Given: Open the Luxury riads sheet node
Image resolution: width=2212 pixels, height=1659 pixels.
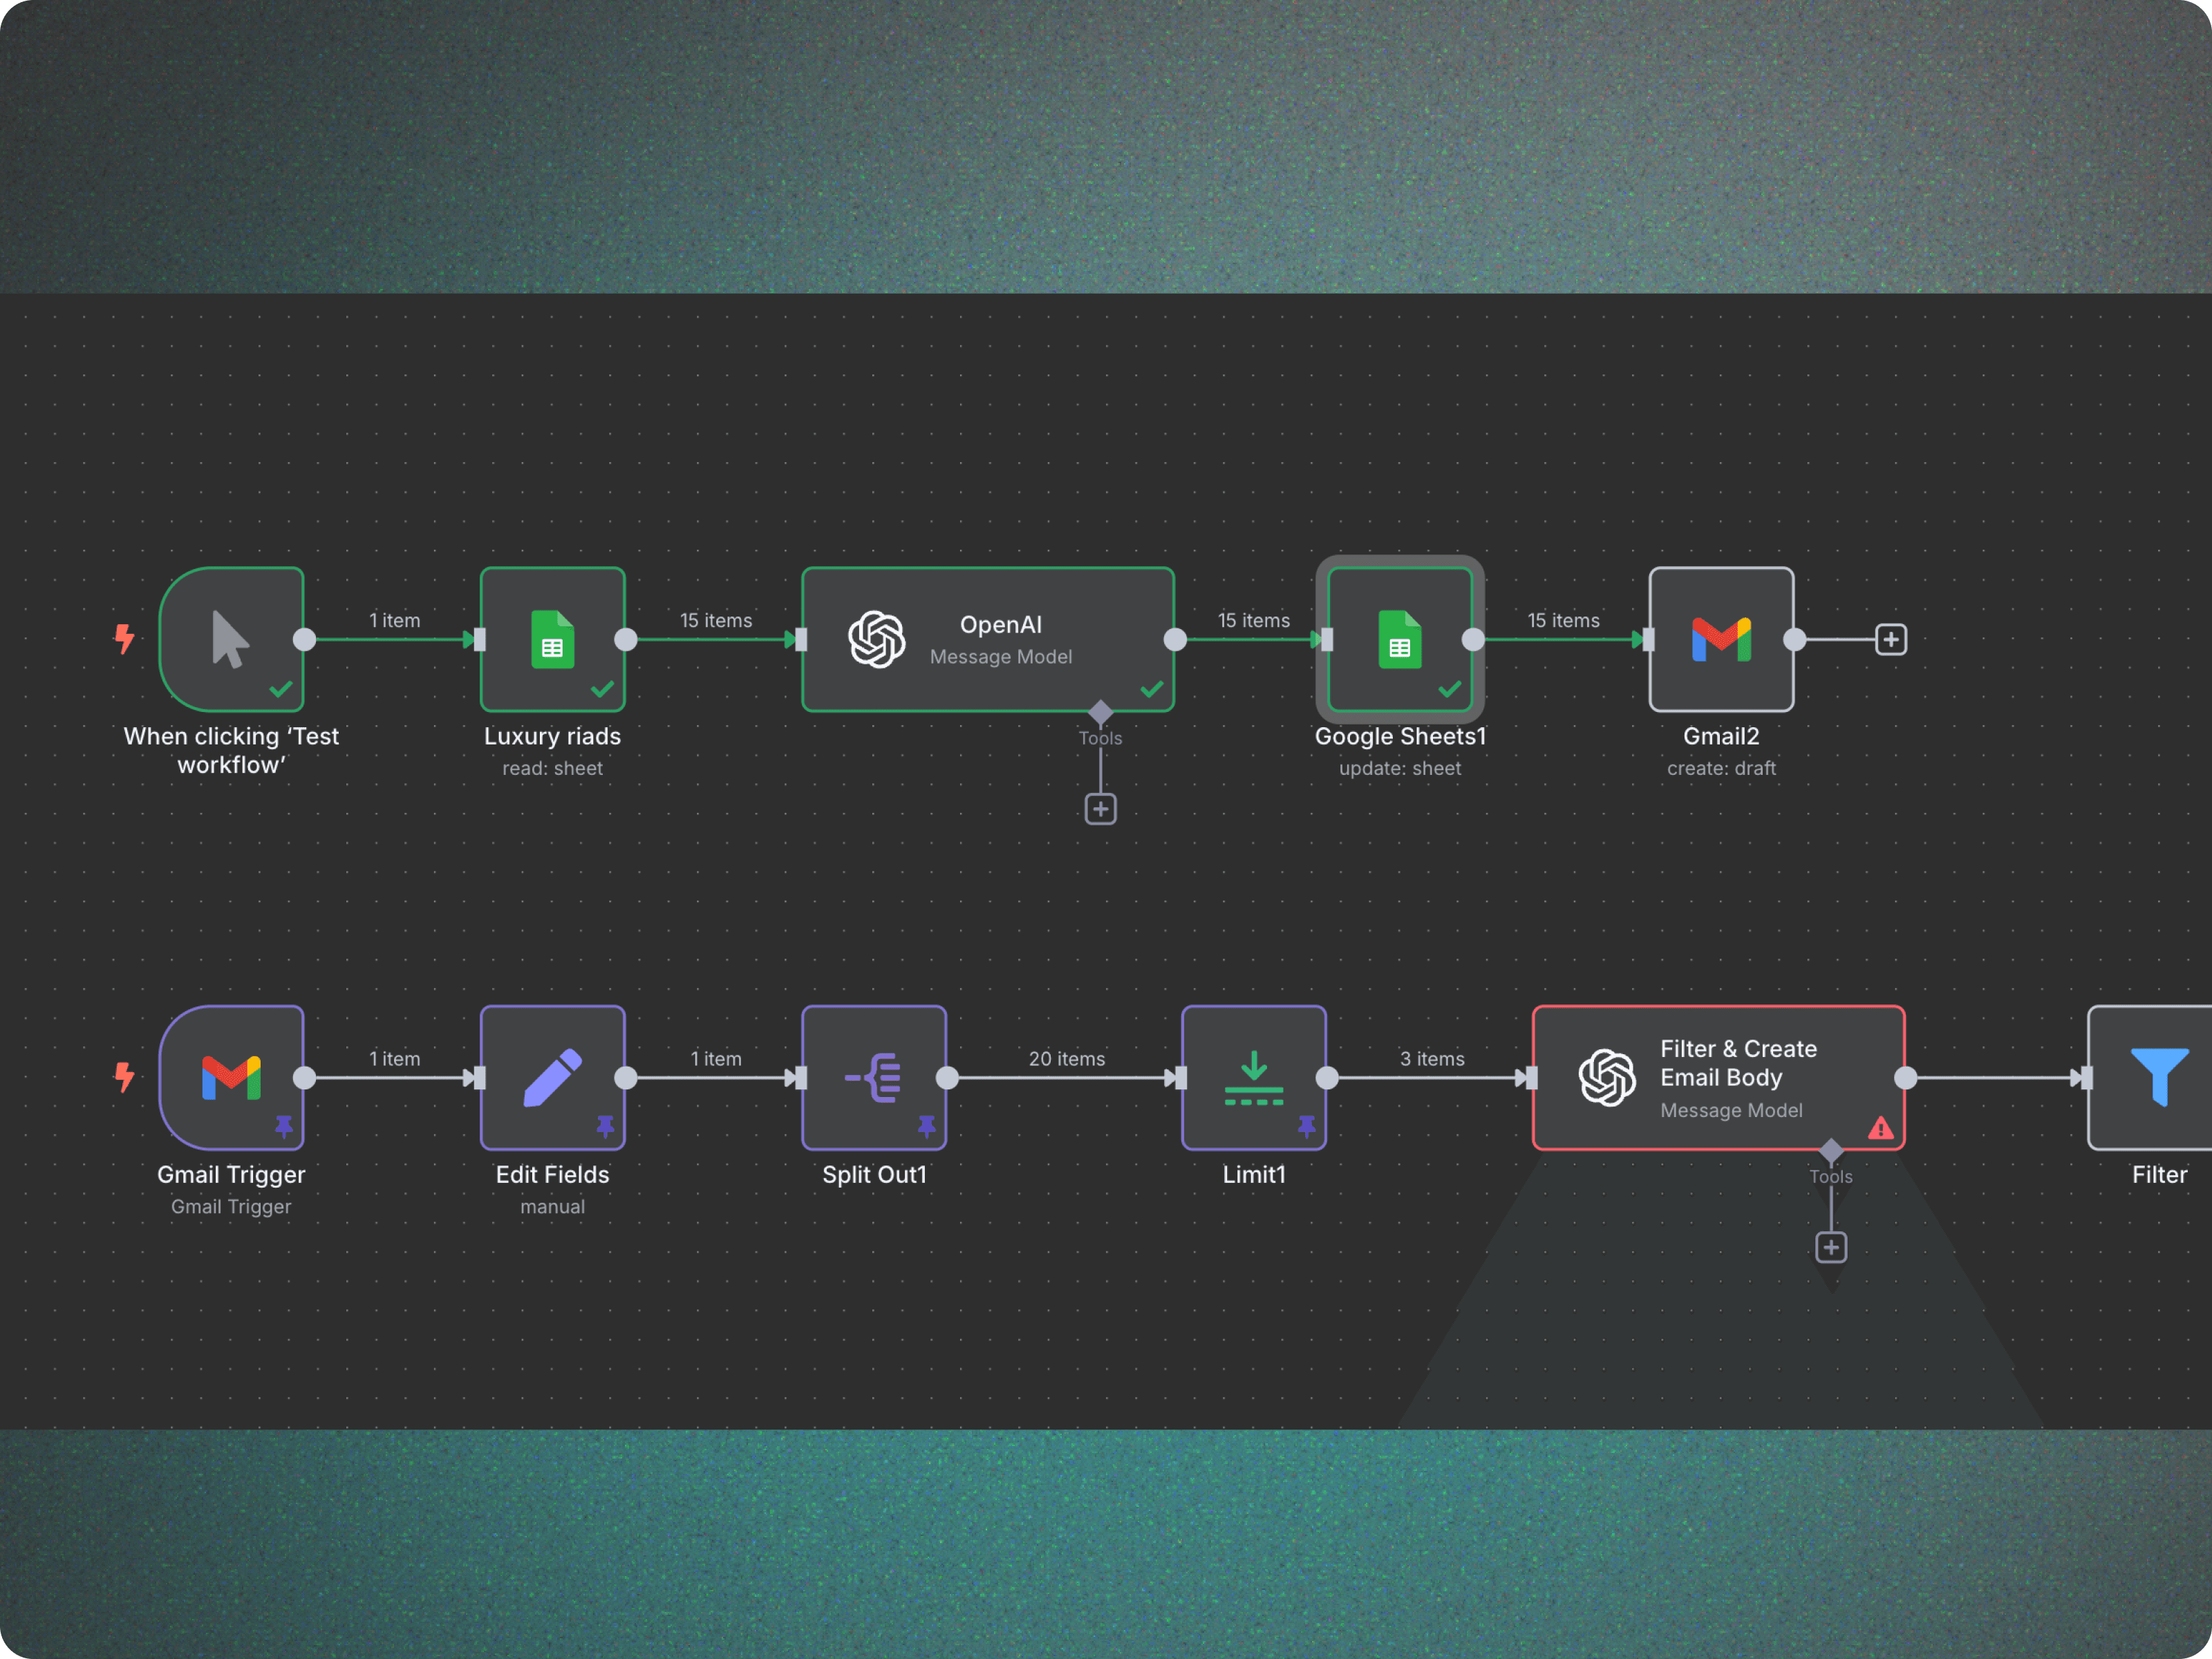Looking at the screenshot, I should (x=553, y=639).
